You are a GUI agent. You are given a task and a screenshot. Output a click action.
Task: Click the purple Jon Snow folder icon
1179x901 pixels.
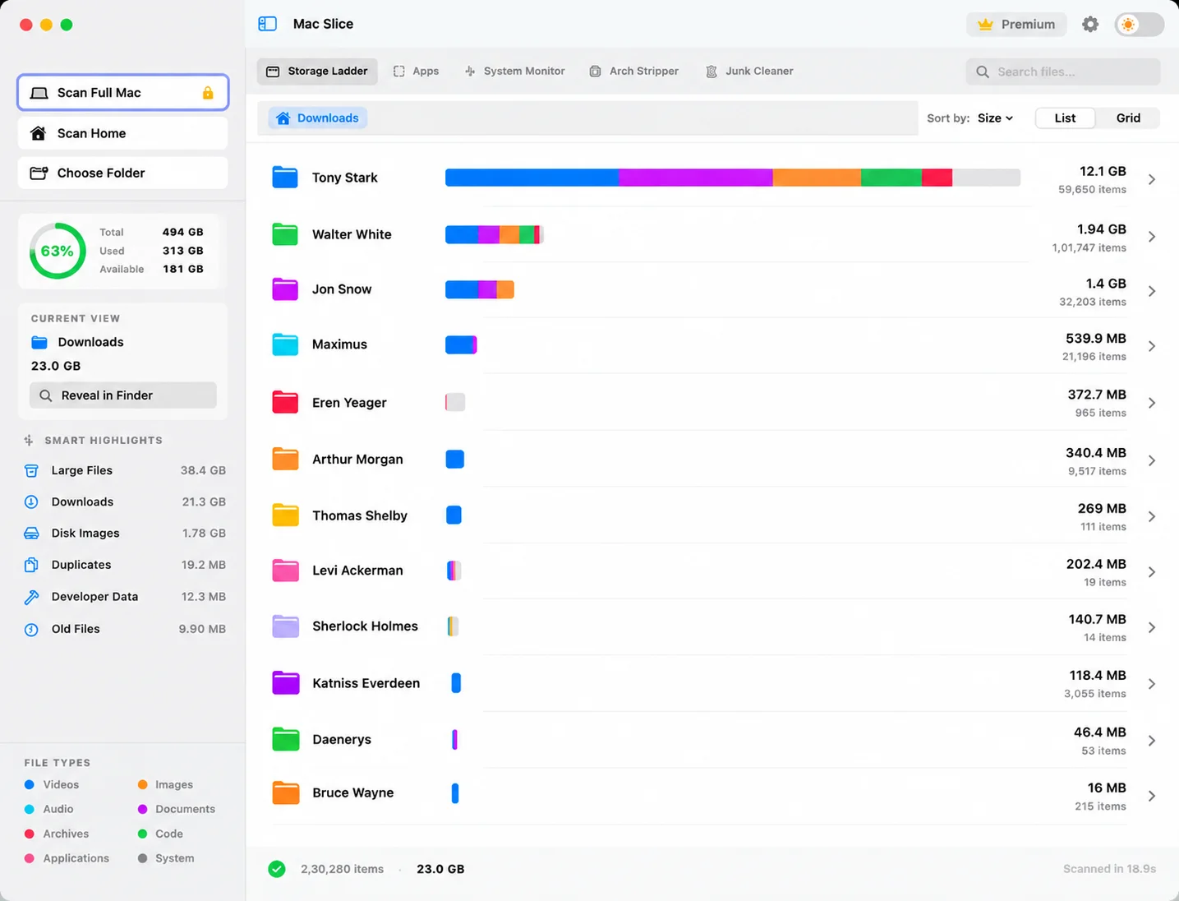pos(285,289)
